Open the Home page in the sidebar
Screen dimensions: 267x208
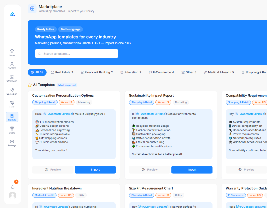click(12, 53)
